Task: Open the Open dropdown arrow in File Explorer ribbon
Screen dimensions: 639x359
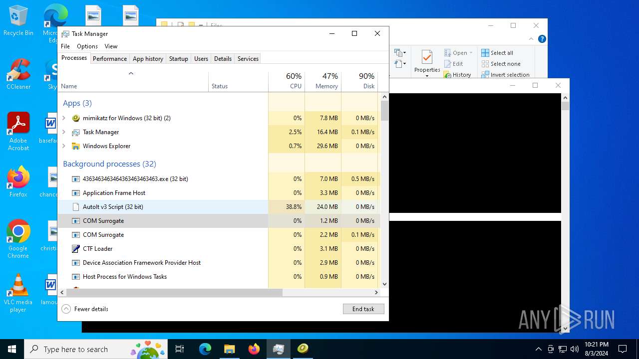Action: coord(471,53)
